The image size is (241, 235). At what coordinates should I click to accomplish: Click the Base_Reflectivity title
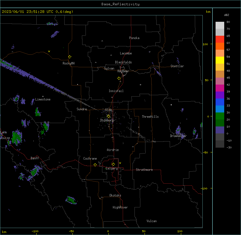pyautogui.click(x=121, y=4)
